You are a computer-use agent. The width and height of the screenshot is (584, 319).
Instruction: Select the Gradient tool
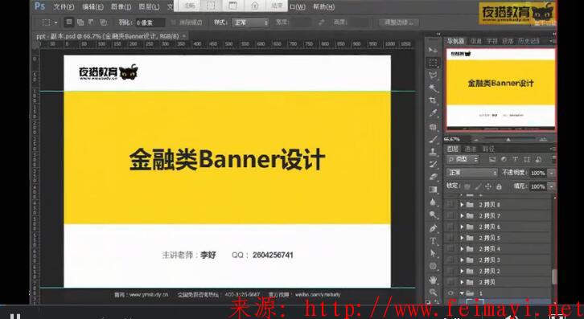pos(433,190)
